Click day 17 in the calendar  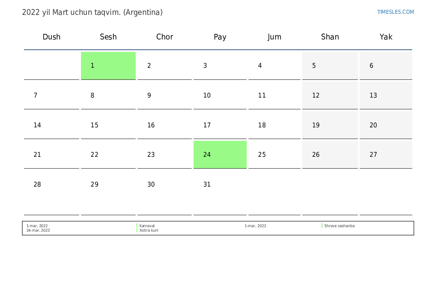(x=220, y=125)
